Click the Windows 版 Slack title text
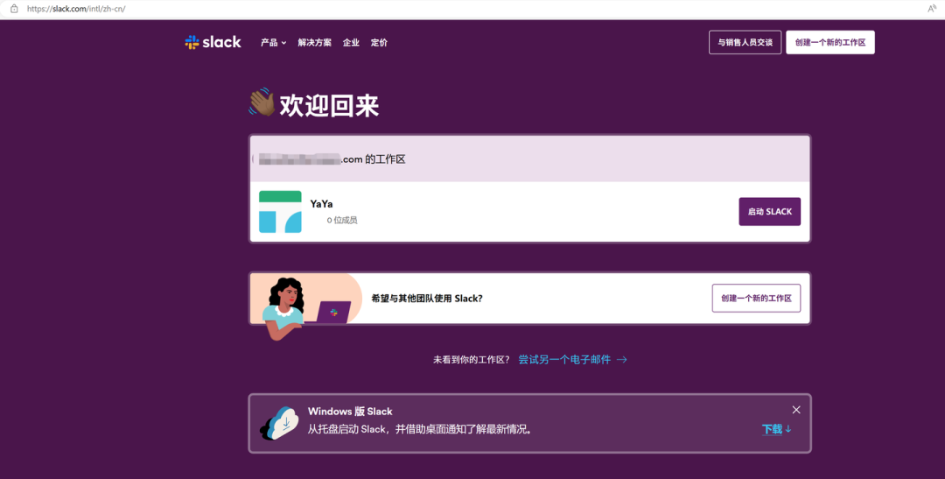Image resolution: width=945 pixels, height=479 pixels. coord(350,412)
